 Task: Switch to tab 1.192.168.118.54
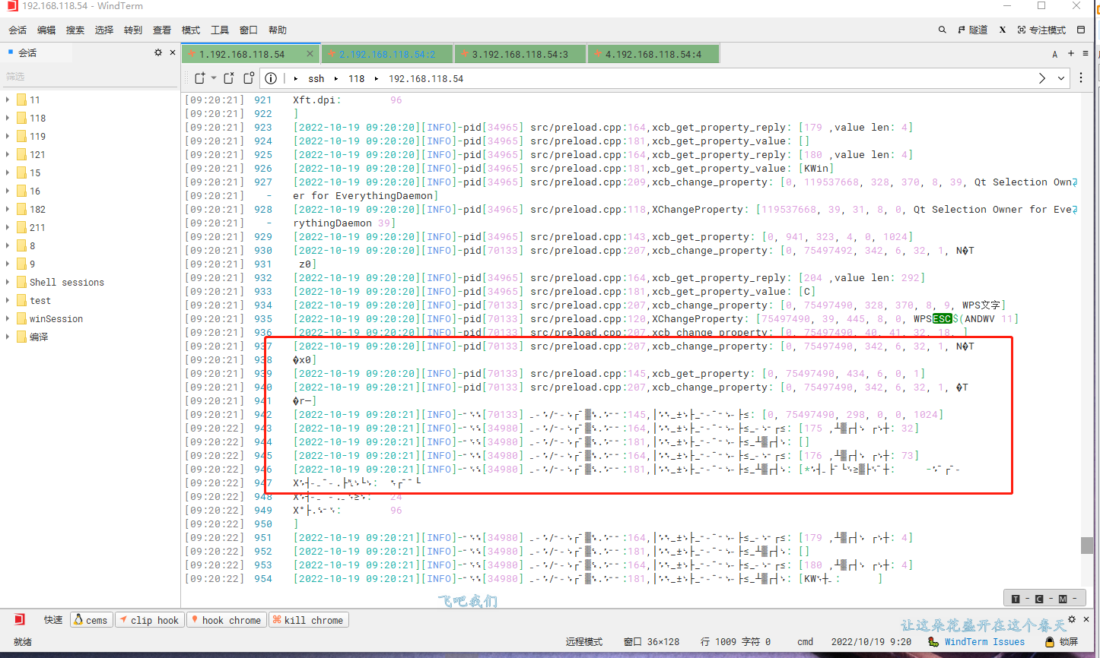[242, 54]
